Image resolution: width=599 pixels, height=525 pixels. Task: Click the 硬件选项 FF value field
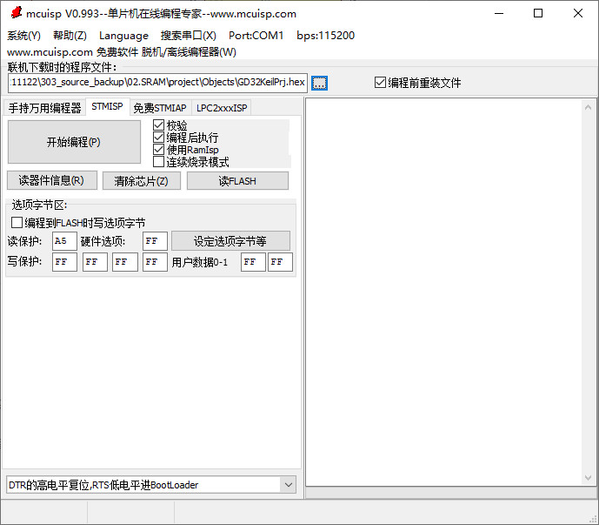[155, 241]
